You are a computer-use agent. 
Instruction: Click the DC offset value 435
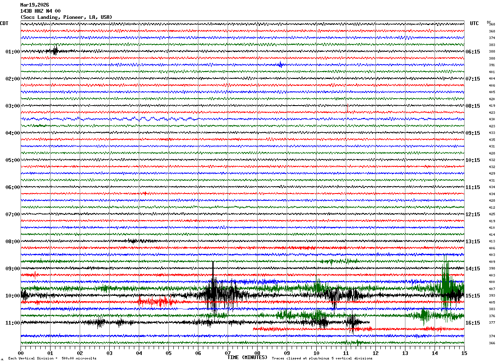point(492,140)
